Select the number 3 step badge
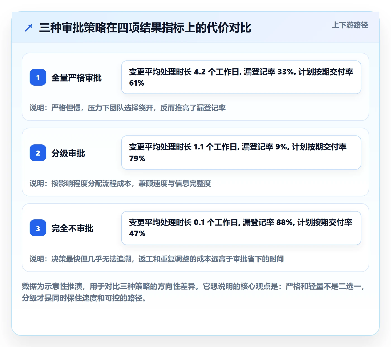This screenshot has height=347, width=391. coord(38,228)
